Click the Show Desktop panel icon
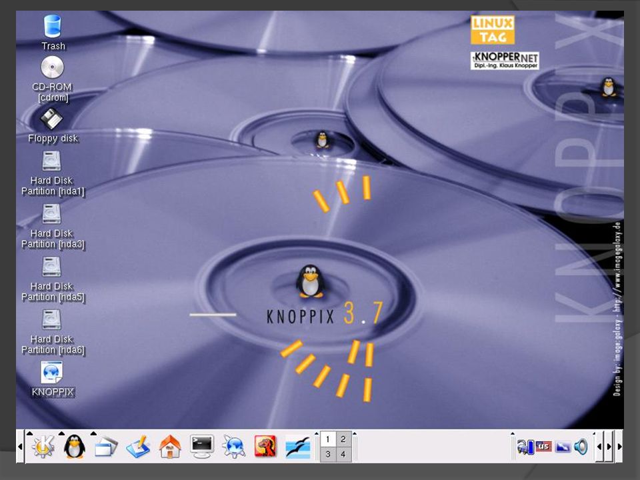The width and height of the screenshot is (640, 480). pos(138,447)
